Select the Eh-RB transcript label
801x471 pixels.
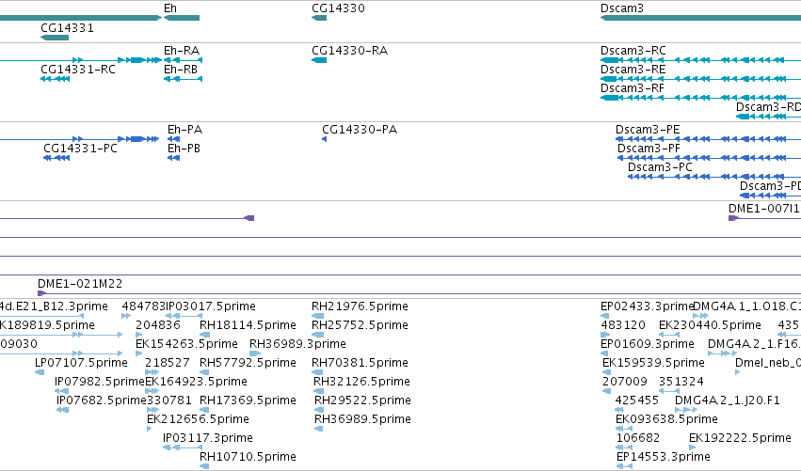(181, 70)
